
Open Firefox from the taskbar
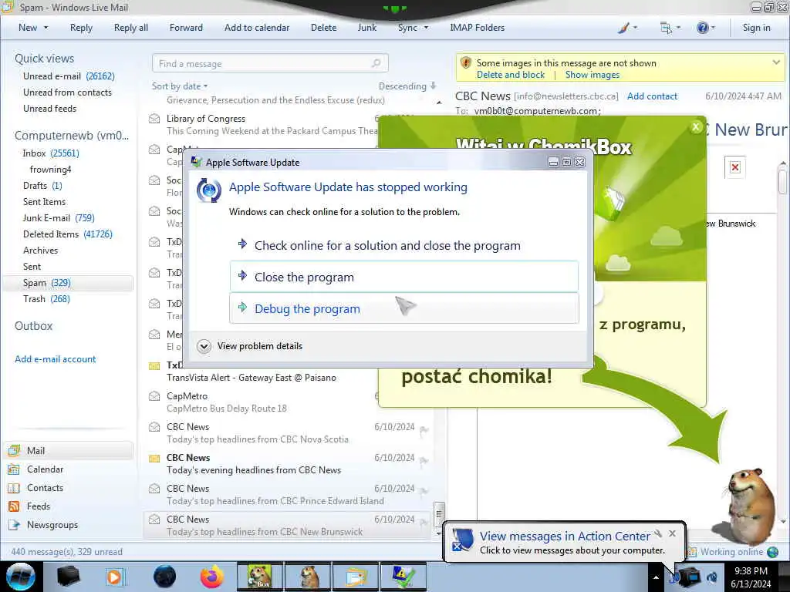211,577
